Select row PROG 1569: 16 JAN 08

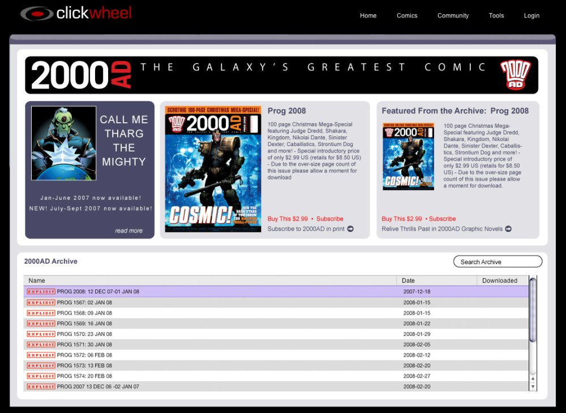click(x=276, y=324)
